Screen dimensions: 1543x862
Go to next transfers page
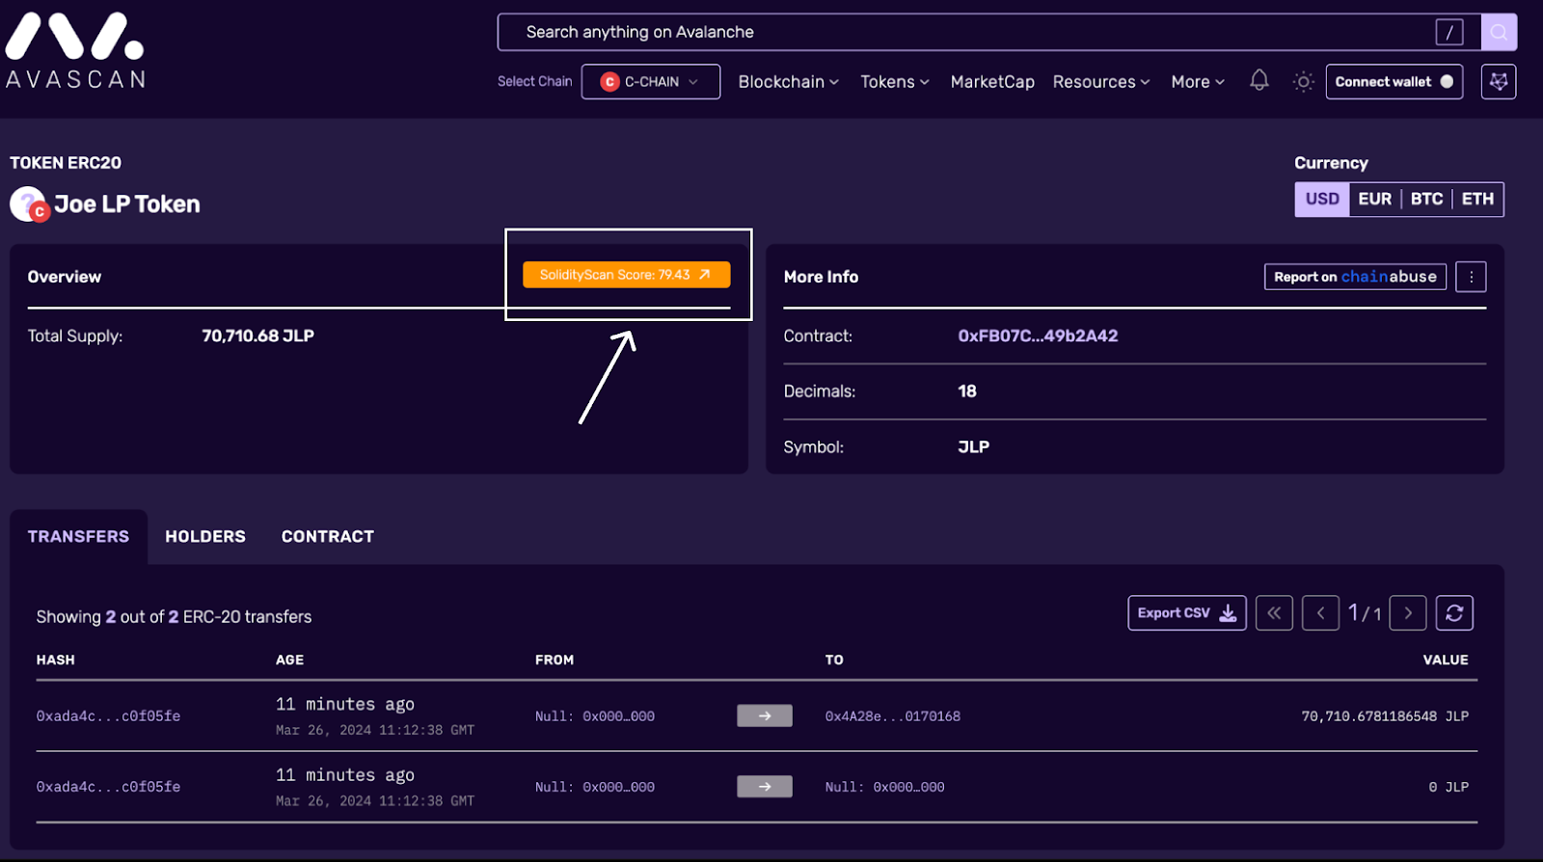(x=1408, y=613)
